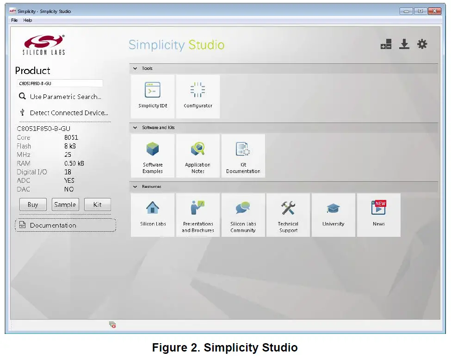Open Technical Support tile
This screenshot has width=451, height=358.
pyautogui.click(x=288, y=215)
